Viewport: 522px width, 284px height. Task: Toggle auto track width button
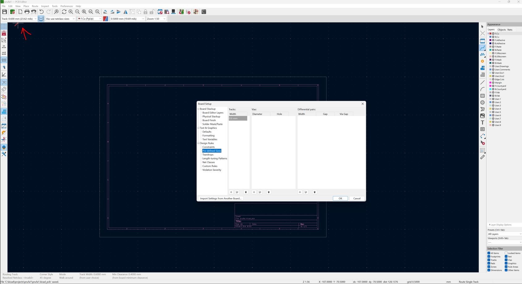pyautogui.click(x=41, y=19)
